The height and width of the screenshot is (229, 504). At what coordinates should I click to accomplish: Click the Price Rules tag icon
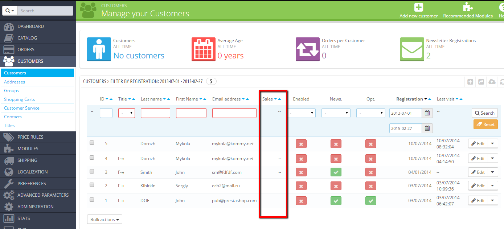tap(9, 137)
